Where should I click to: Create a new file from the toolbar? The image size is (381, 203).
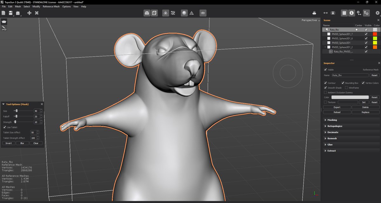[x=3, y=13]
